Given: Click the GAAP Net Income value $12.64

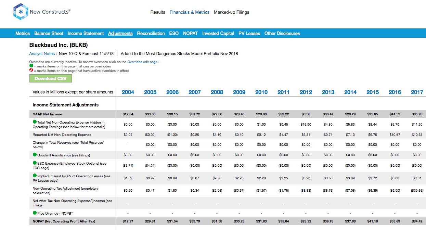Looking at the screenshot, I should [x=128, y=114].
